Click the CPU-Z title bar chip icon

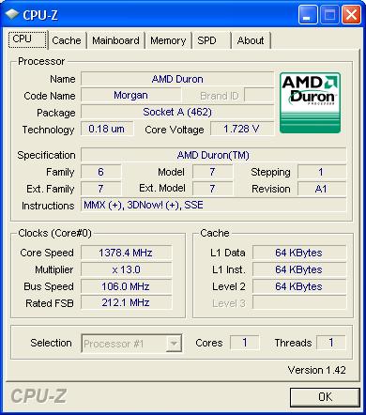(12, 14)
